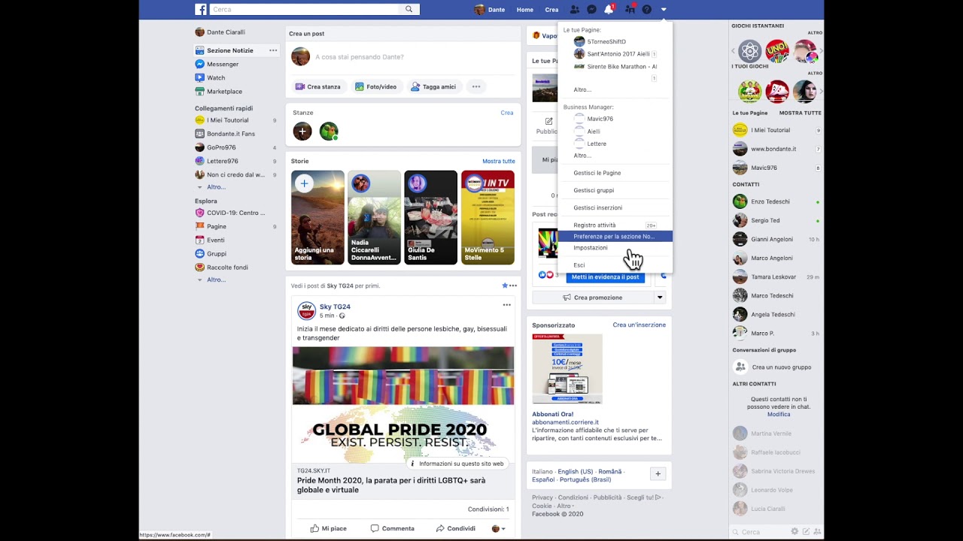Open Crea promozione dropdown arrow

pyautogui.click(x=660, y=298)
